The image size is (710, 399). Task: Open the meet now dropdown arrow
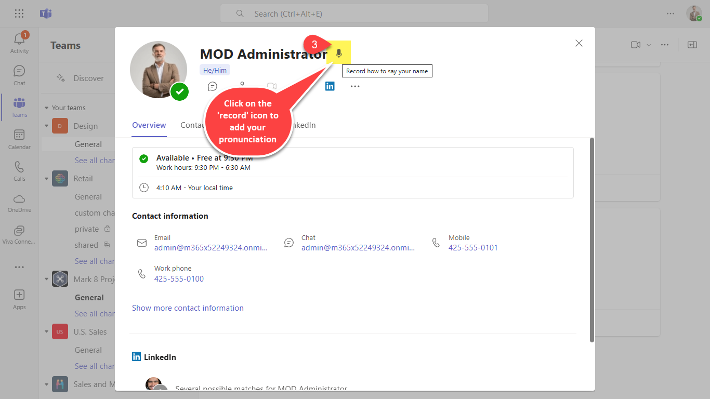tap(649, 45)
